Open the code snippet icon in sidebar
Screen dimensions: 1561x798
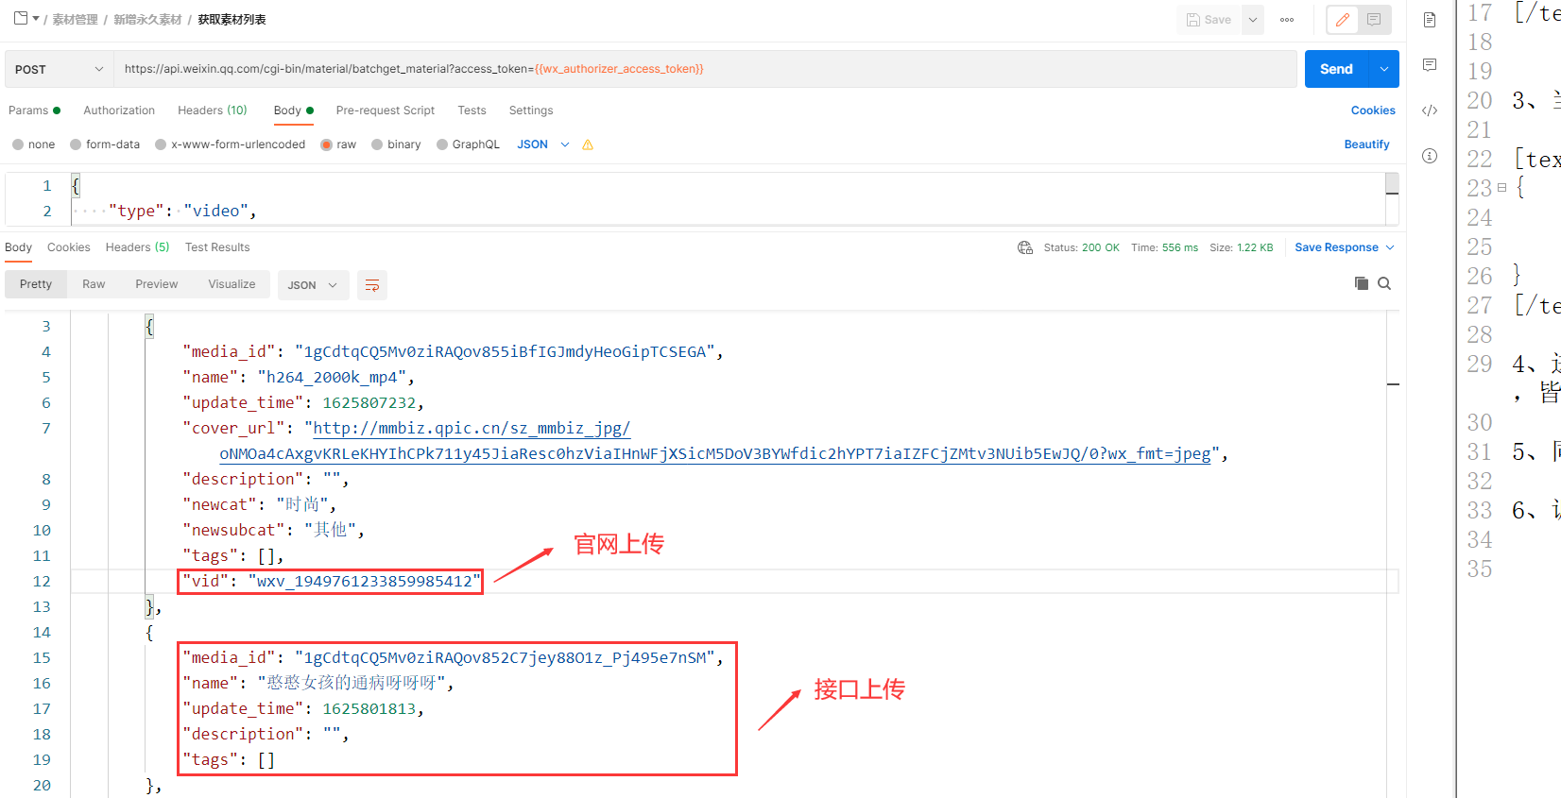click(x=1430, y=110)
